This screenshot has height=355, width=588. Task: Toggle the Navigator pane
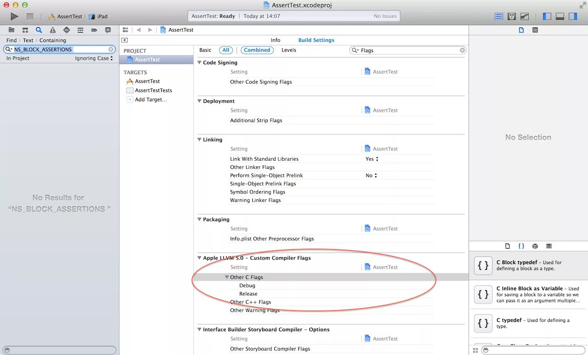point(547,17)
